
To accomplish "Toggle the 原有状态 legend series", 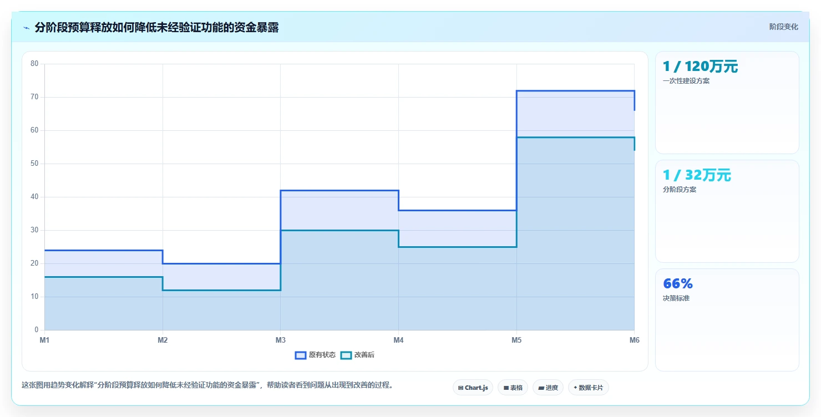I will (315, 355).
